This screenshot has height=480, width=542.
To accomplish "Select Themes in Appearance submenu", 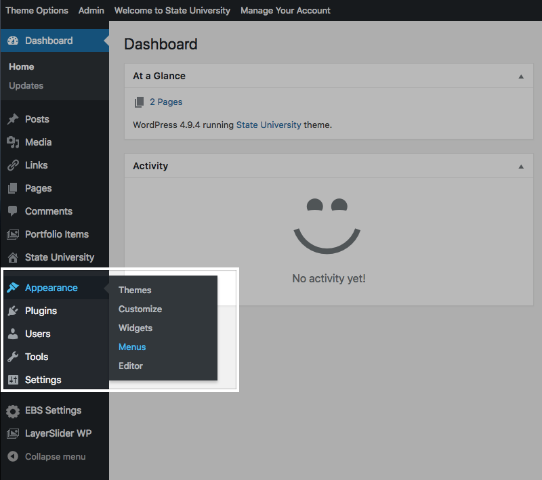I will point(135,290).
